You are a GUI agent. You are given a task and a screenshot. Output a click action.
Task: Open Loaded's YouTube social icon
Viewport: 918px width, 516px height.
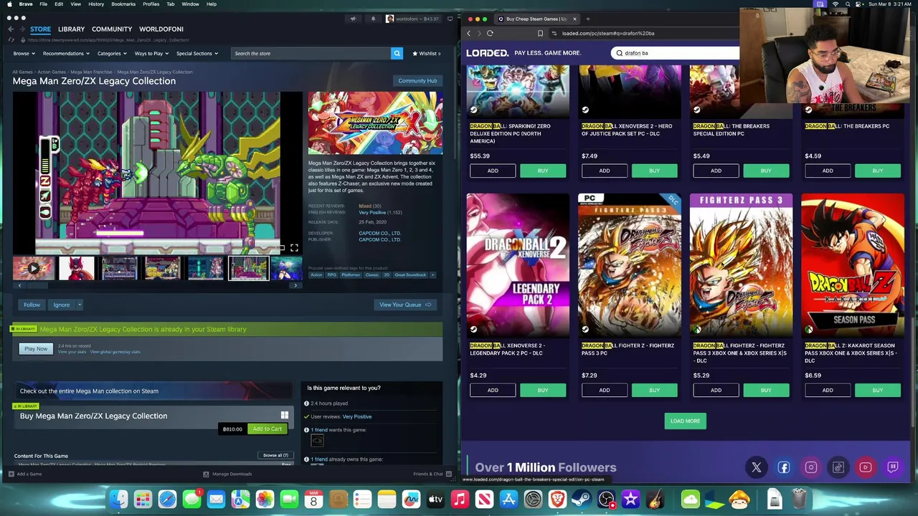(865, 467)
